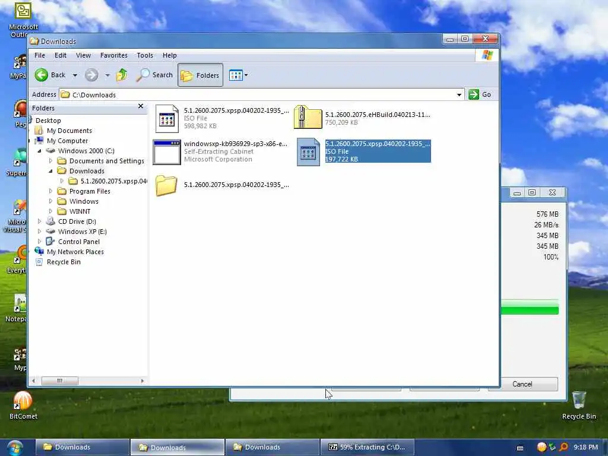This screenshot has height=456, width=608.
Task: Expand the WINNT folder node
Action: point(50,211)
